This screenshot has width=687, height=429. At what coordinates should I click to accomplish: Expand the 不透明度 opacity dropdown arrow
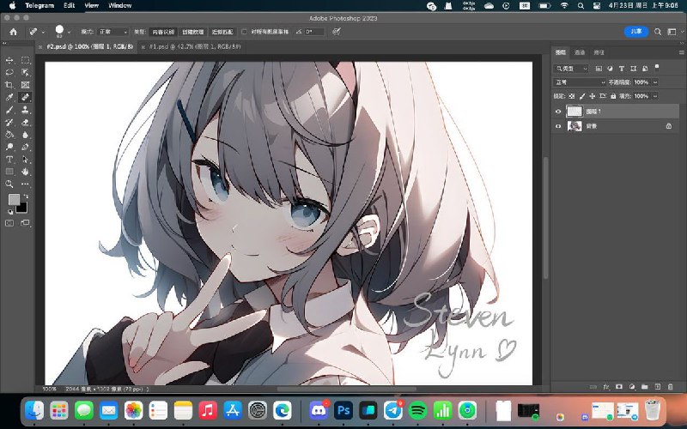(x=655, y=82)
